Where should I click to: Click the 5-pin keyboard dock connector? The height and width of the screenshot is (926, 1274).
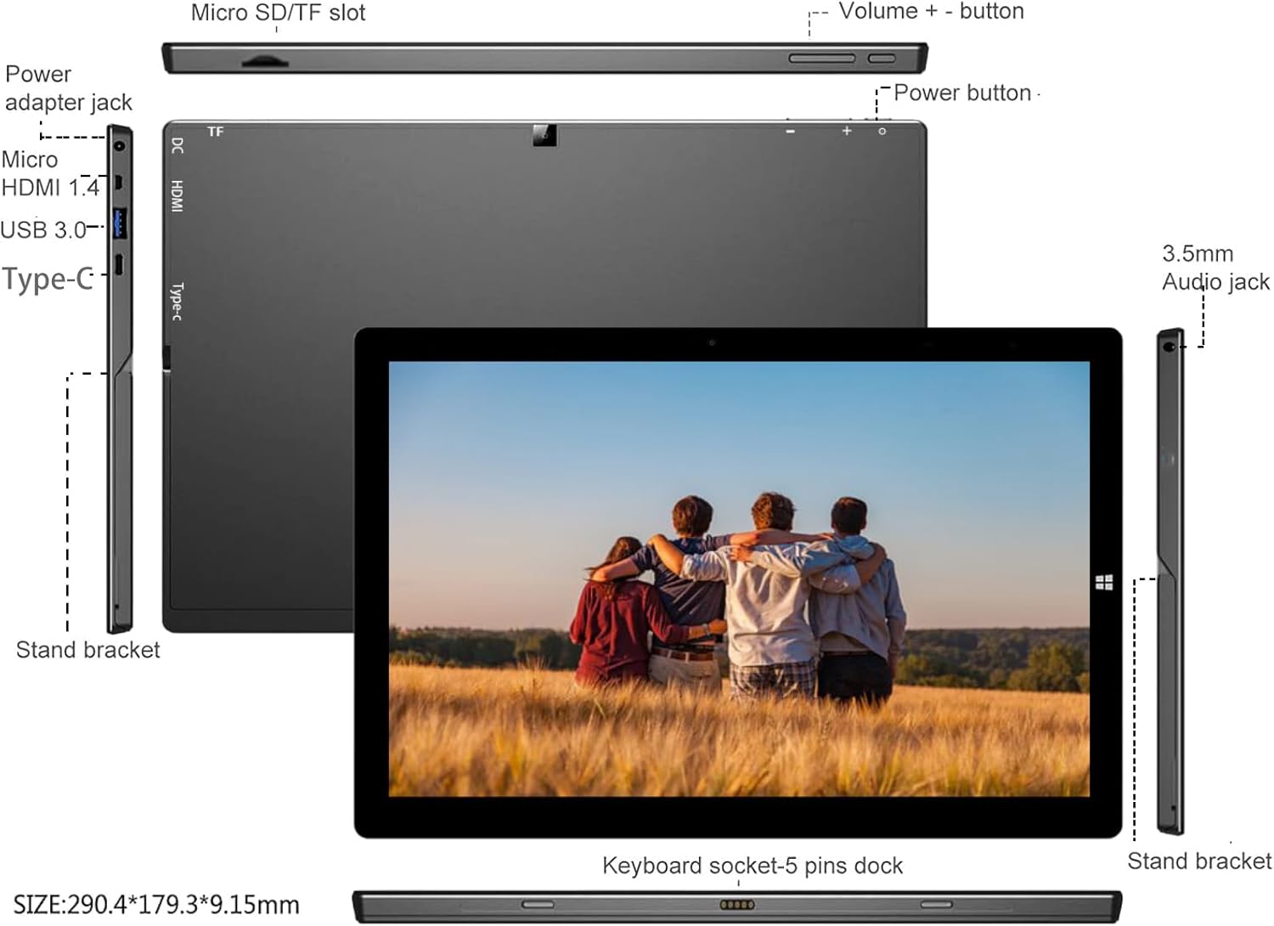[x=736, y=905]
